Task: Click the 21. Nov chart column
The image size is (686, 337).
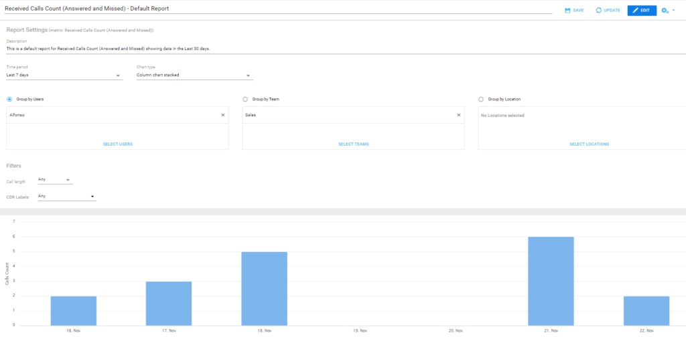Action: tap(550, 281)
